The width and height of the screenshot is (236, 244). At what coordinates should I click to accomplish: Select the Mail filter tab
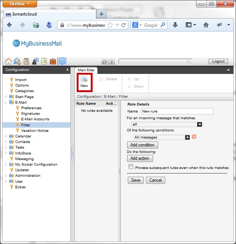pyautogui.click(x=86, y=70)
